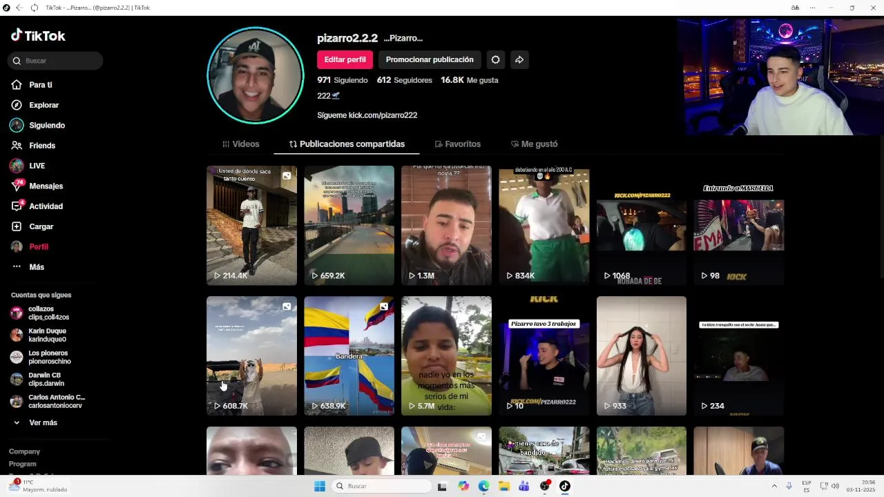Switch to the Favoritos tab

click(457, 144)
